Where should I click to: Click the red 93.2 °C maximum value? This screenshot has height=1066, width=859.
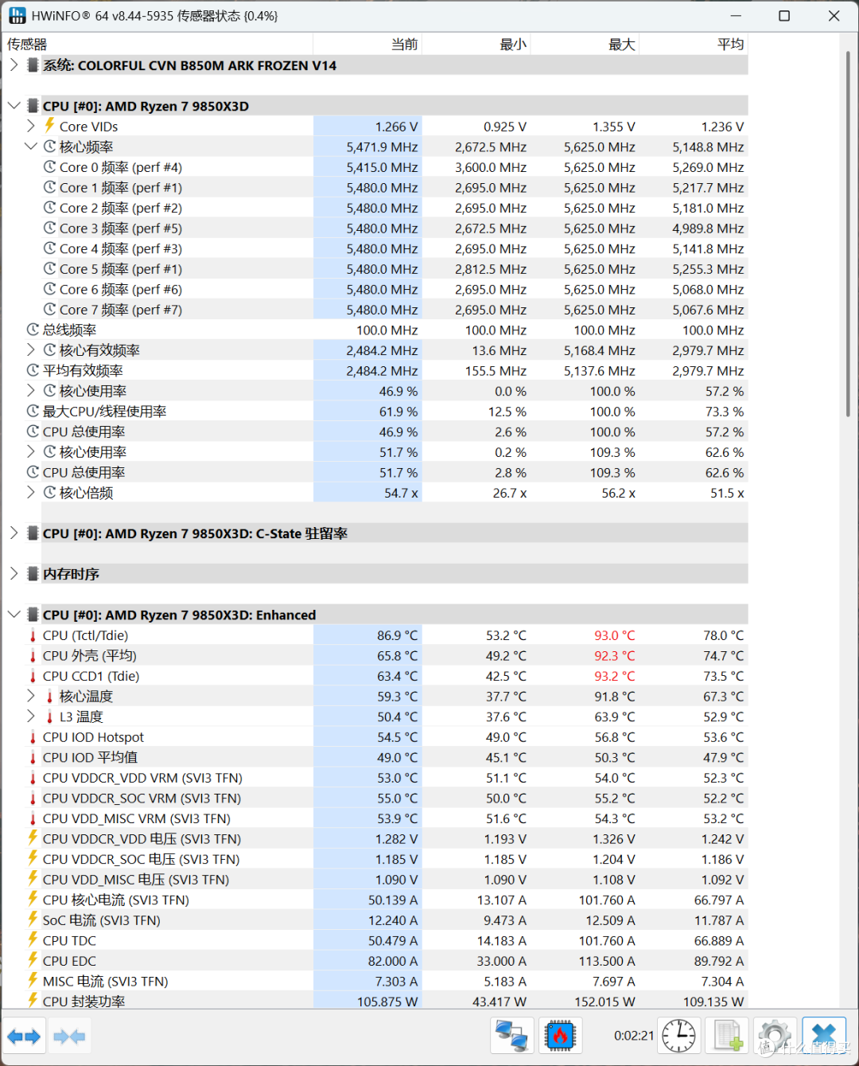pos(615,676)
